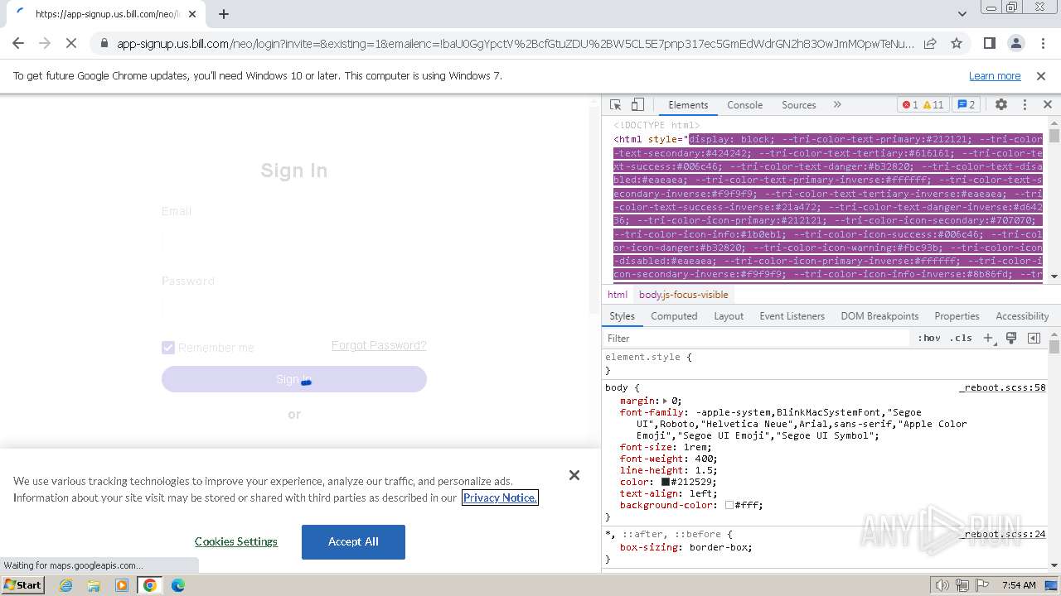Expand the margin shorthand triangle
This screenshot has height=596, width=1061.
666,401
